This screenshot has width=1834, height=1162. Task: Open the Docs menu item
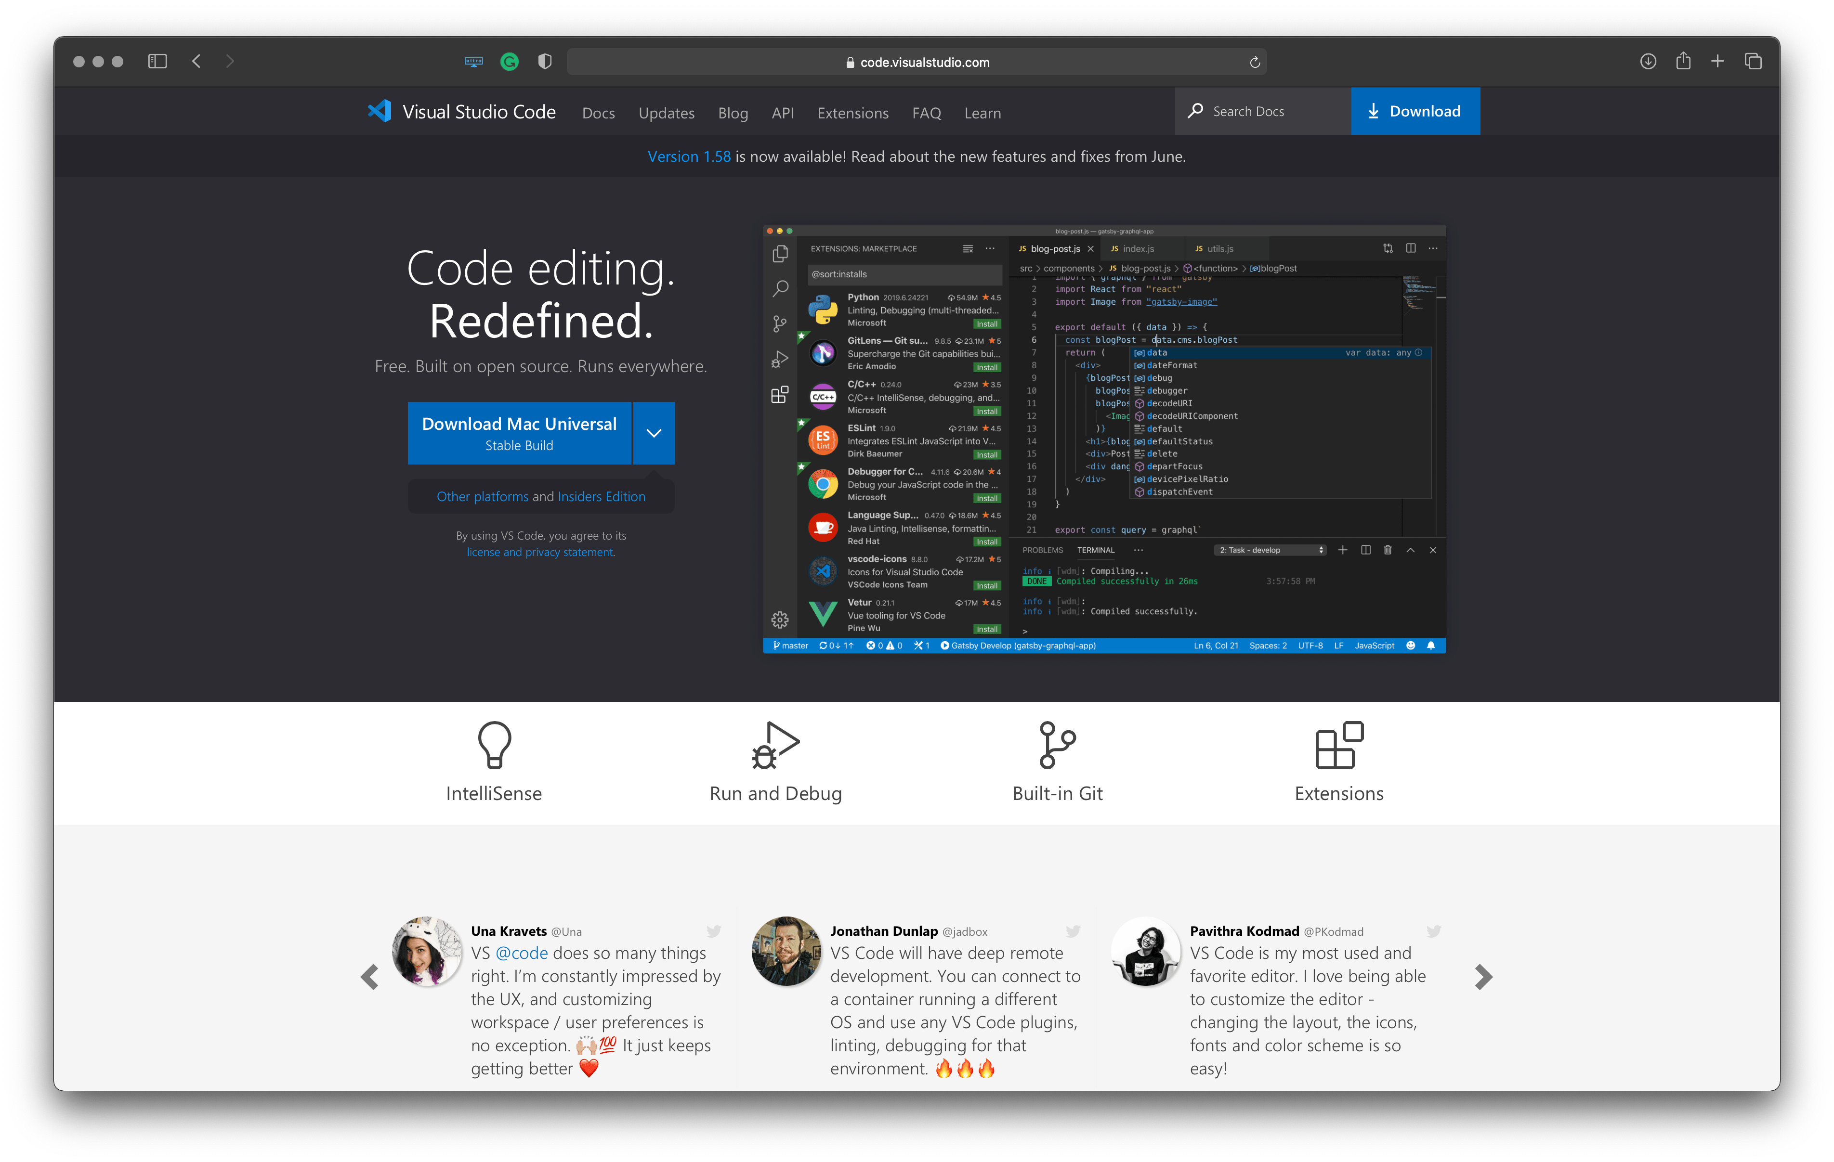(x=598, y=113)
